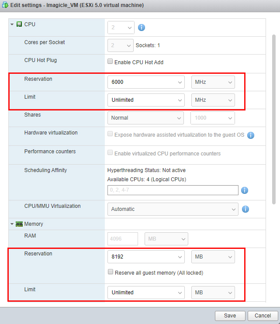Screen dimensions: 280x324
Task: Enable CPU Hot Add checkbox
Action: [110, 62]
